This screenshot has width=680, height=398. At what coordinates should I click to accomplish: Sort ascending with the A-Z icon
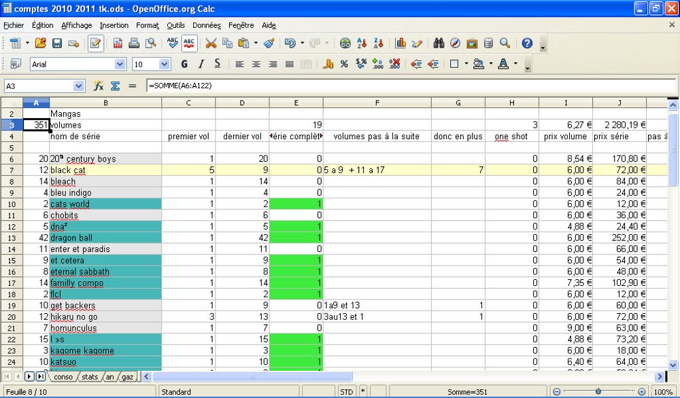point(362,43)
